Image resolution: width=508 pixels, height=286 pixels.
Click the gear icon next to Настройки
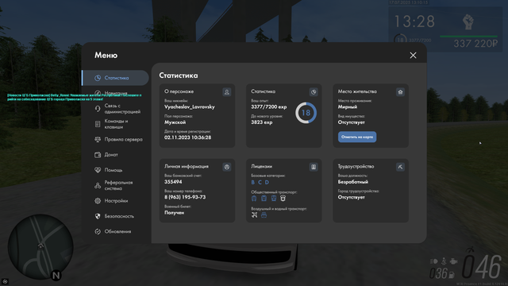tap(98, 201)
